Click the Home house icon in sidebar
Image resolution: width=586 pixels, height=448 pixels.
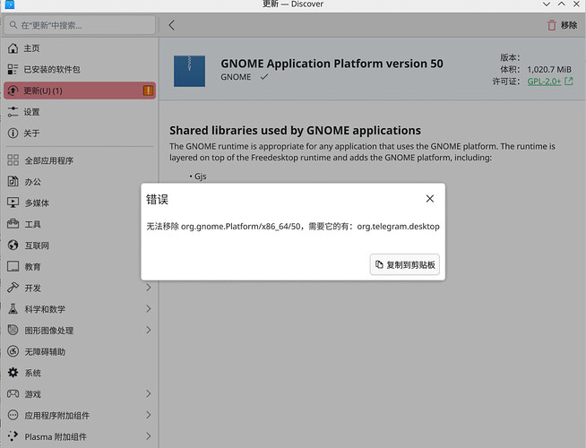13,48
